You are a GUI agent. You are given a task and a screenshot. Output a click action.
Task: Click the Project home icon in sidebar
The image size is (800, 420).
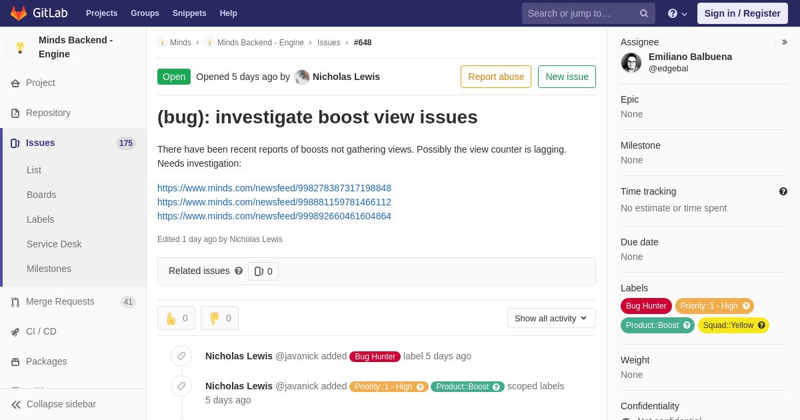15,83
